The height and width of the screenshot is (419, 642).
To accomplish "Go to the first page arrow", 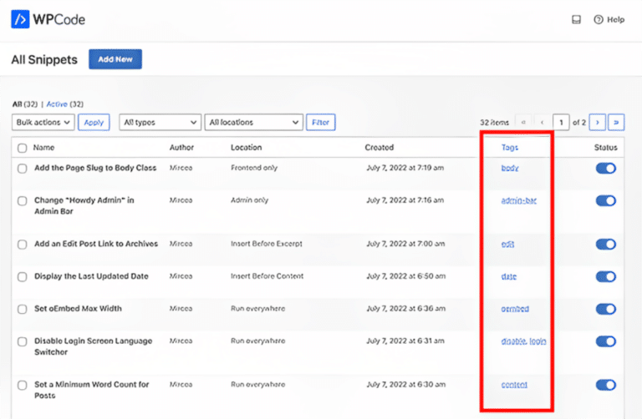I will click(524, 123).
